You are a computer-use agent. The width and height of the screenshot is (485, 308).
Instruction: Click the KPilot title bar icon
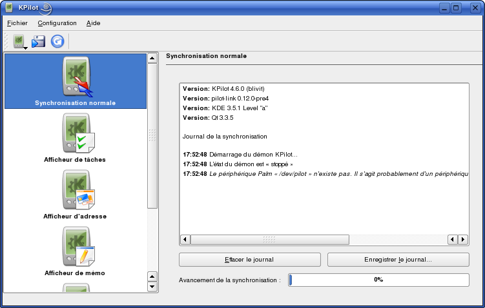click(9, 7)
